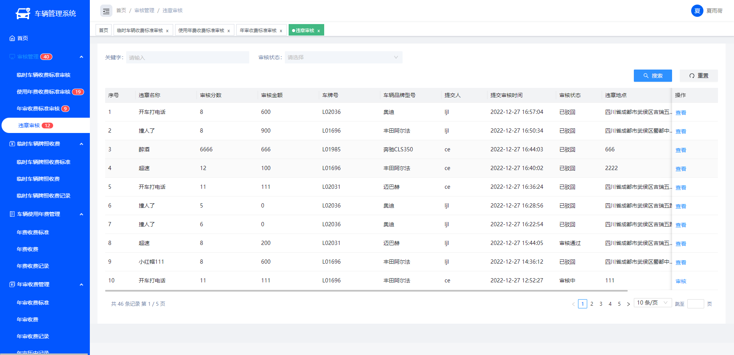
Task: Click the 年审收费管理 group icon
Action: (12, 284)
